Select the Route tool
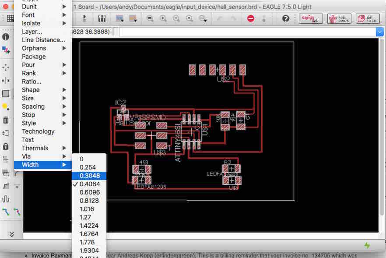This screenshot has width=386, height=258. click(x=6, y=212)
